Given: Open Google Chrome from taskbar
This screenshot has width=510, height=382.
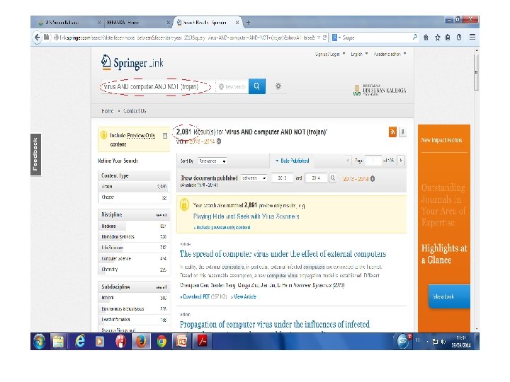Looking at the screenshot, I should (161, 342).
